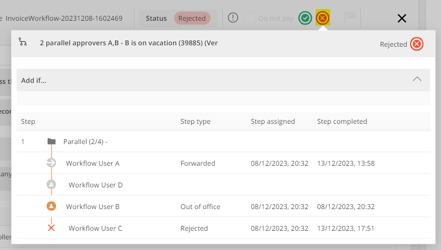This screenshot has width=441, height=250.
Task: Click the Parallel folder icon
Action: [x=52, y=142]
